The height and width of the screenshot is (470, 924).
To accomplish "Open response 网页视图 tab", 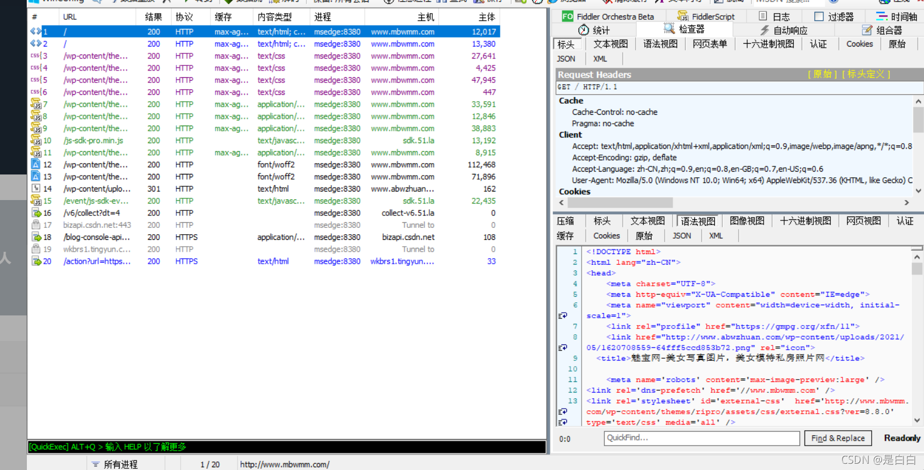I will click(x=863, y=221).
